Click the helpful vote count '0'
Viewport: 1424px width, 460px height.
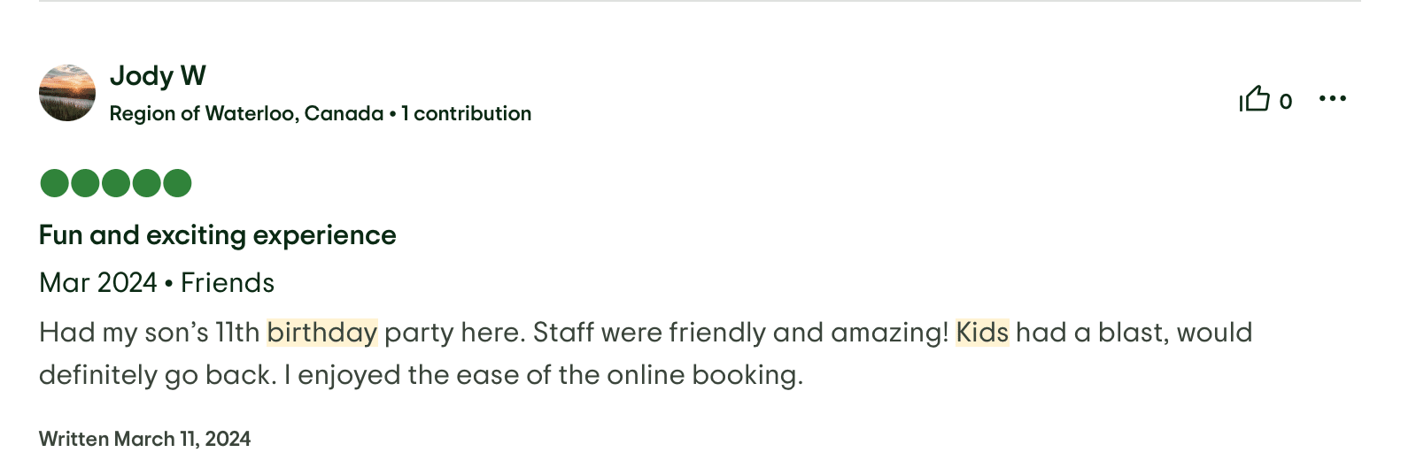pos(1286,102)
